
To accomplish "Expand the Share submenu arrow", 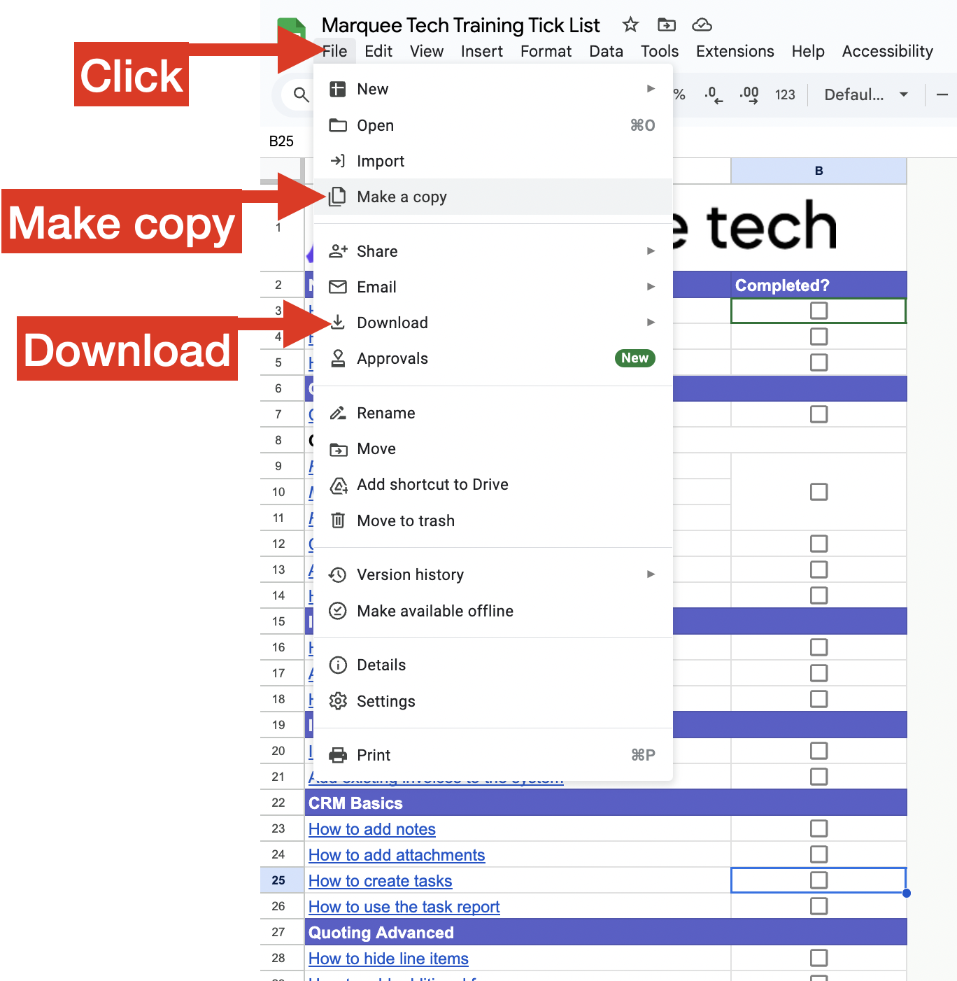I will [651, 251].
